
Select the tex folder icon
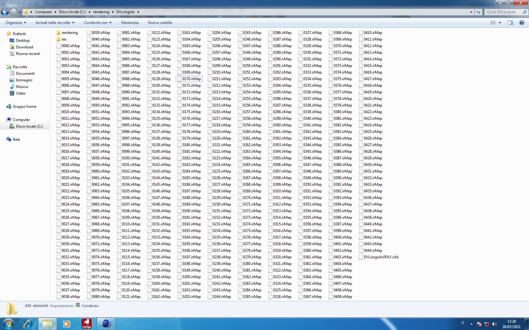[58, 39]
